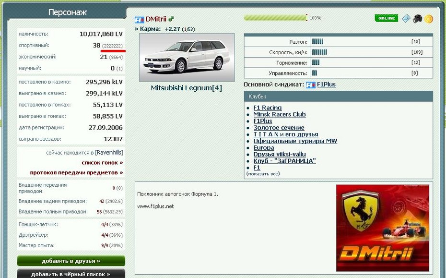Click the сыграно заездов value 12387
This screenshot has width=446, height=278.
pyautogui.click(x=113, y=139)
